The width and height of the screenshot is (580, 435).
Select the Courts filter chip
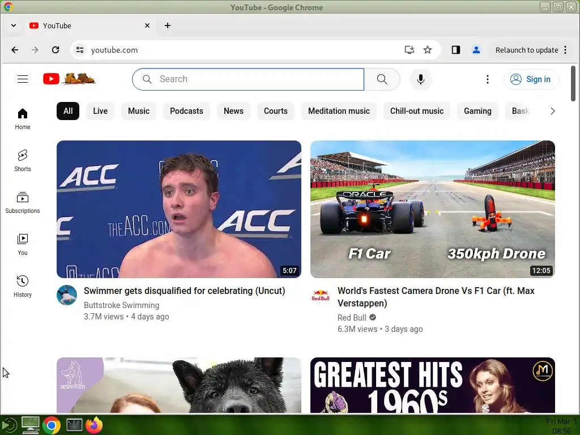(276, 111)
